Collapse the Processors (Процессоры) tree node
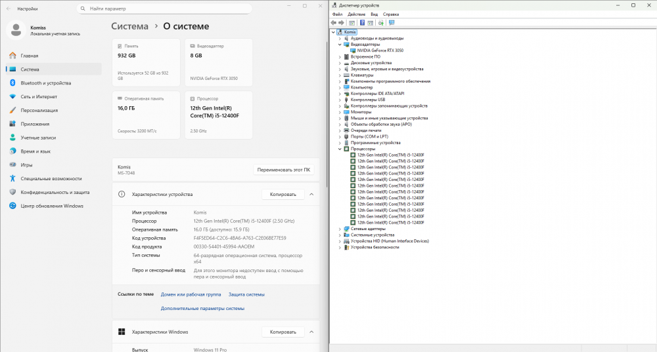The image size is (657, 352). 340,149
